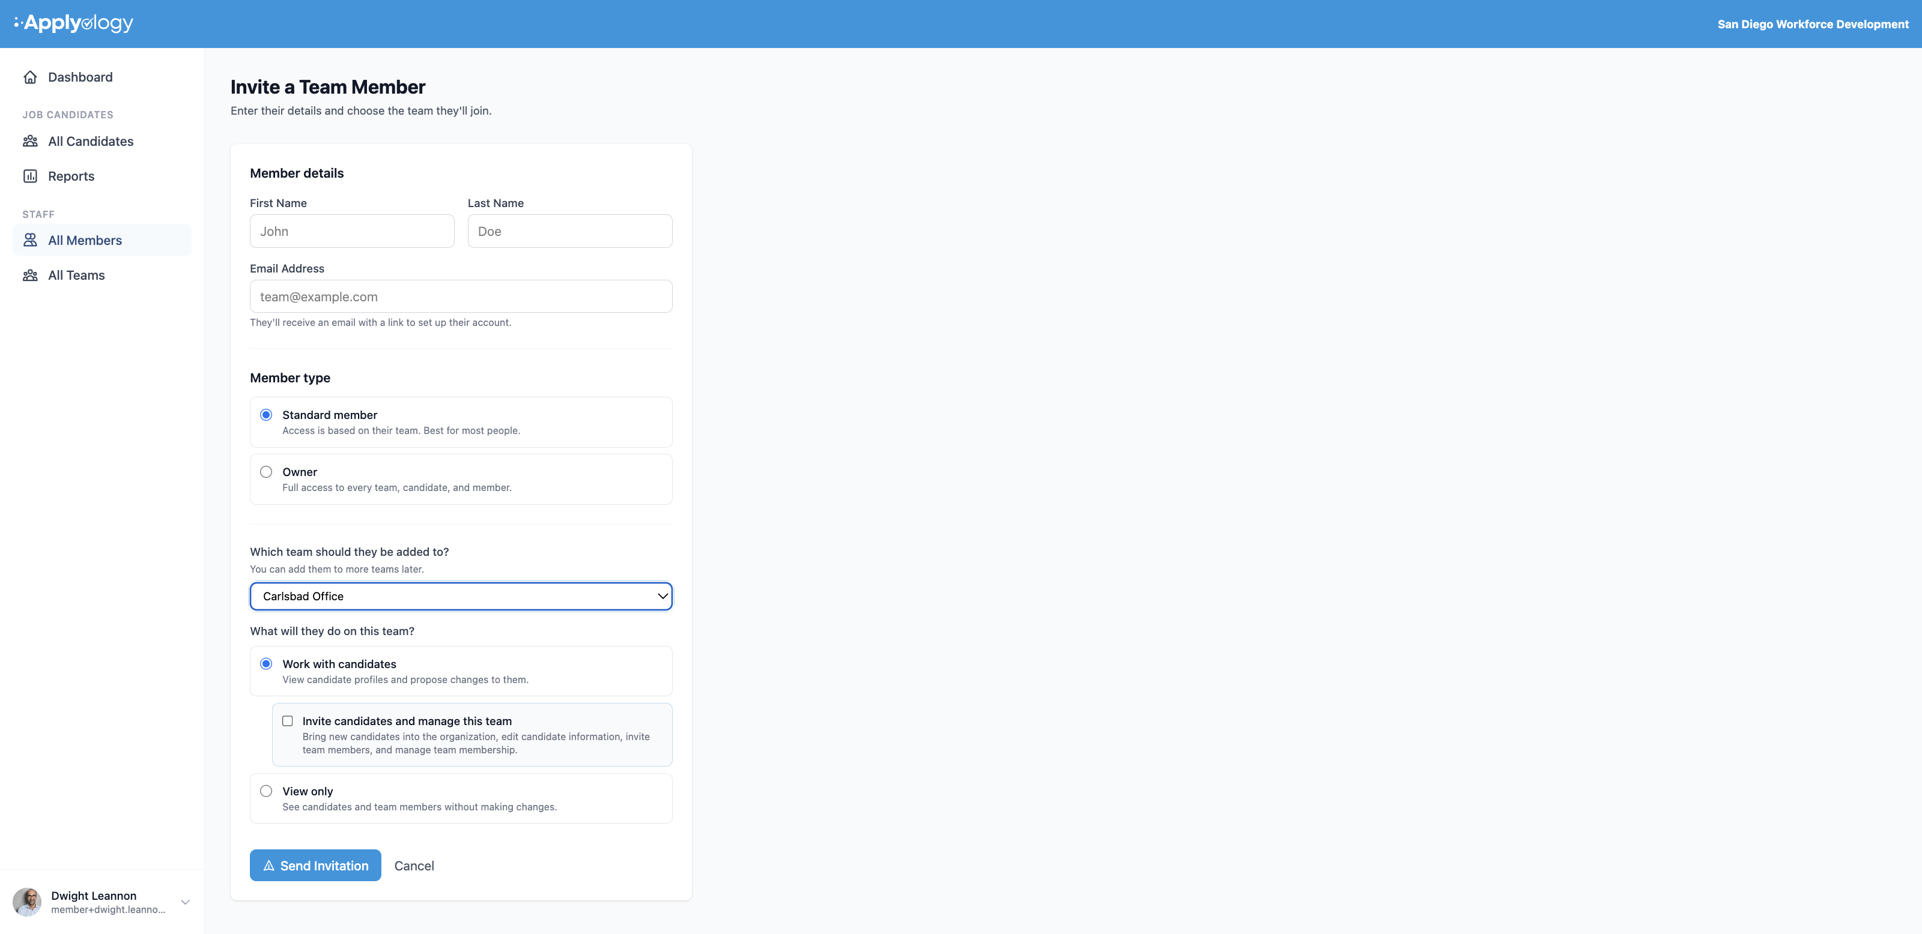The image size is (1922, 934).
Task: Click San Diego Workforce Development organization name
Action: [x=1813, y=24]
